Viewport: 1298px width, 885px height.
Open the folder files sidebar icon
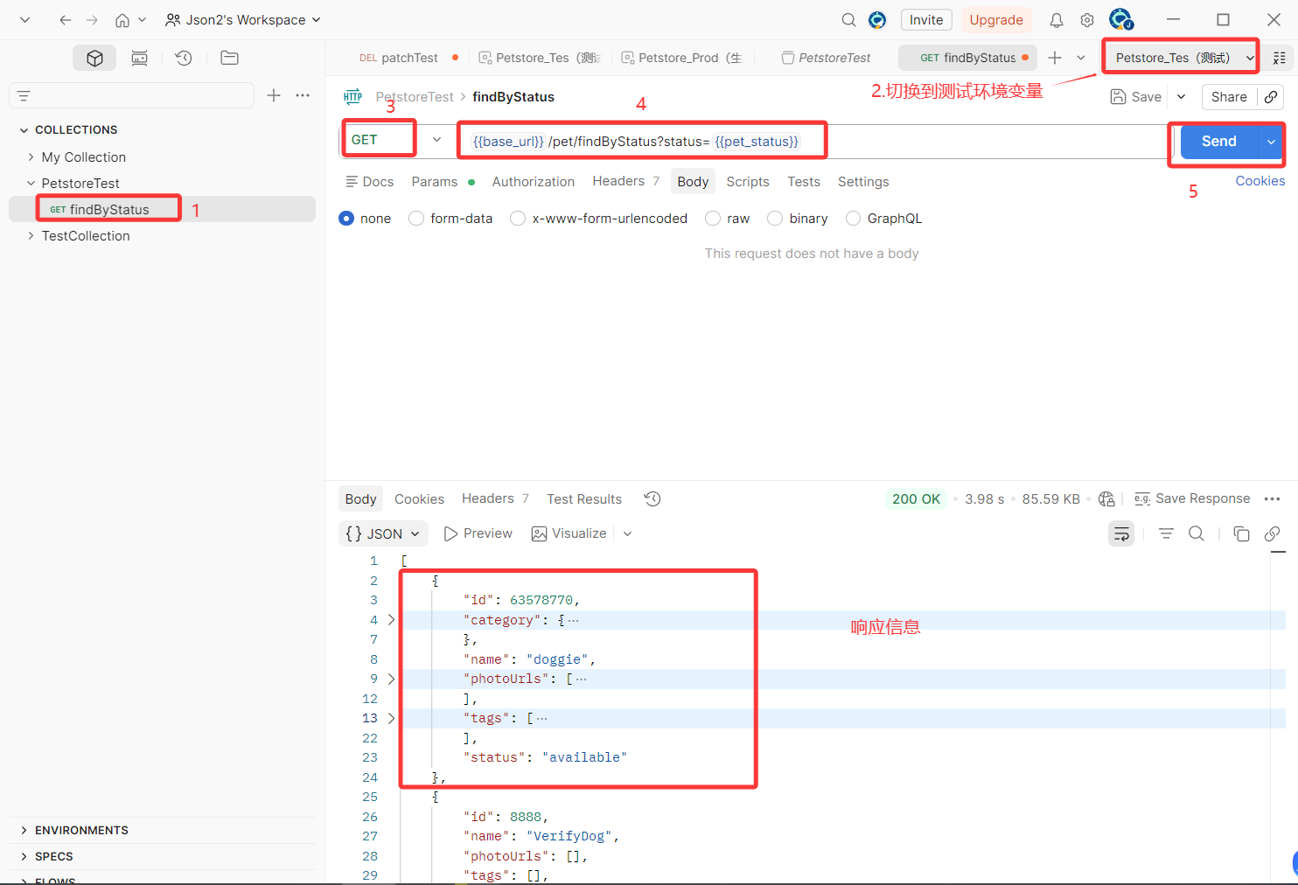pos(229,59)
